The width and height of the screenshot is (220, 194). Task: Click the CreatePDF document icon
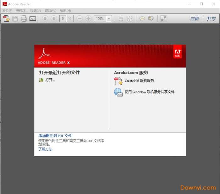pos(118,81)
